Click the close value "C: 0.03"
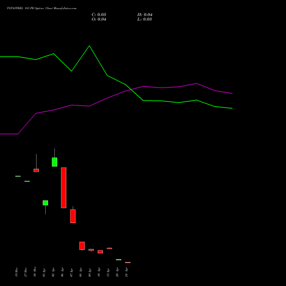 [x=99, y=15]
